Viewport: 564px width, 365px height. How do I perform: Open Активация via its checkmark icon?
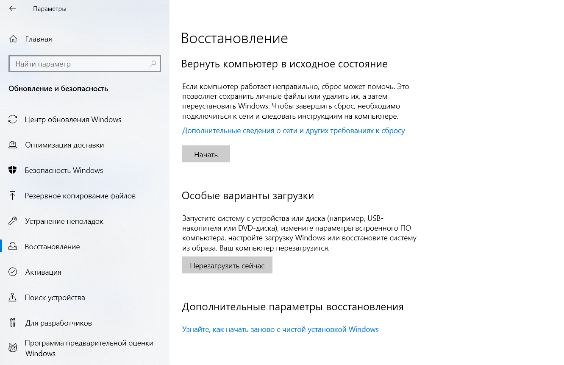click(13, 272)
